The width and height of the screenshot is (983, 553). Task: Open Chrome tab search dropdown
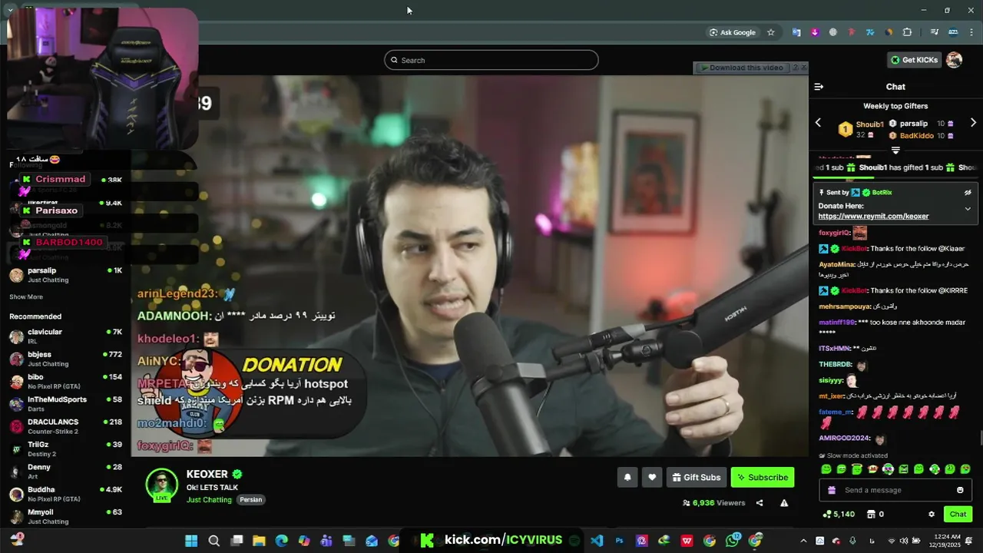tap(10, 10)
